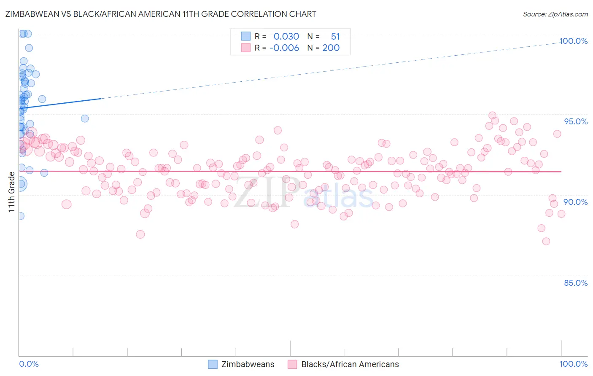Viewport: 593px width, 376px height.
Task: Click the chart title text
Action: coord(160,14)
